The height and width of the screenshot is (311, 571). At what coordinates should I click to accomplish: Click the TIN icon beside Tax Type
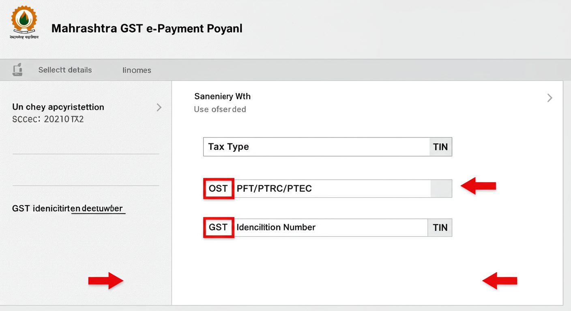(440, 147)
